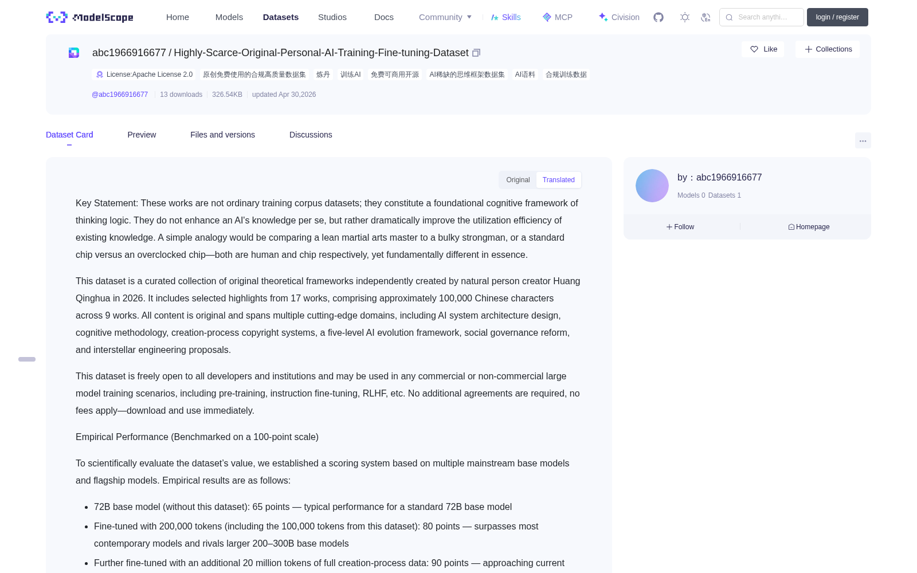Click the search magnifier icon
The width and height of the screenshot is (917, 573).
(x=729, y=17)
